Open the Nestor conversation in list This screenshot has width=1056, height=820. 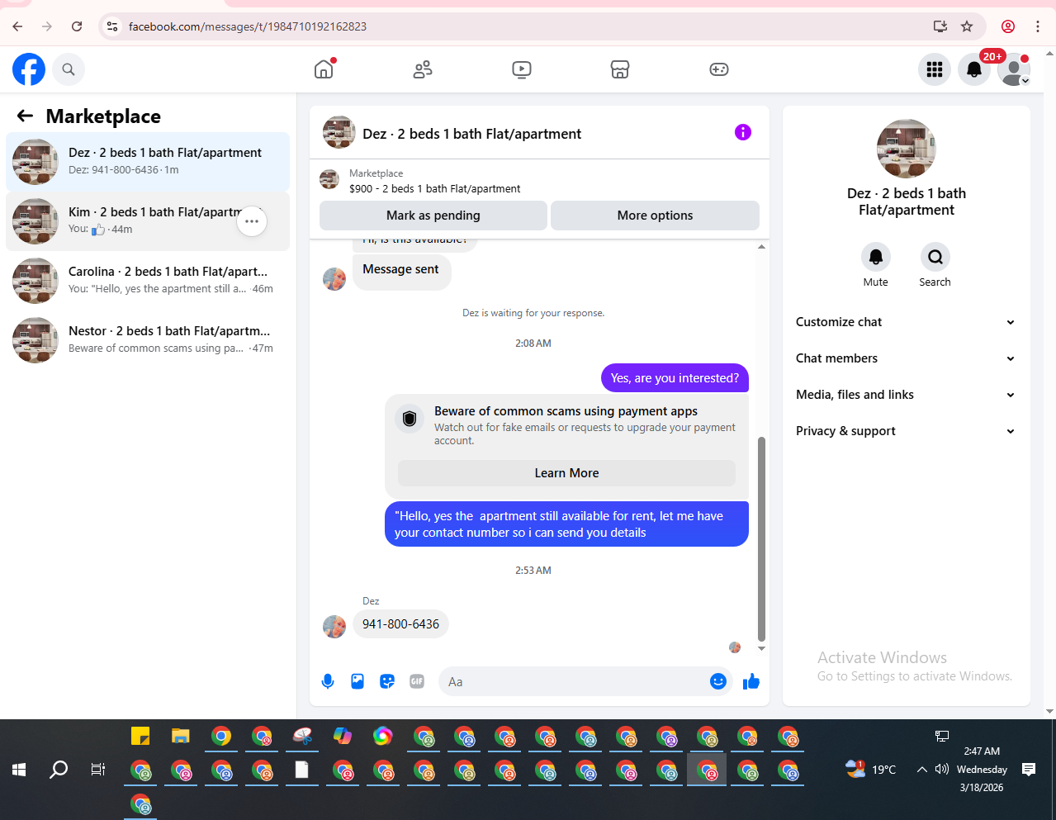(x=148, y=340)
